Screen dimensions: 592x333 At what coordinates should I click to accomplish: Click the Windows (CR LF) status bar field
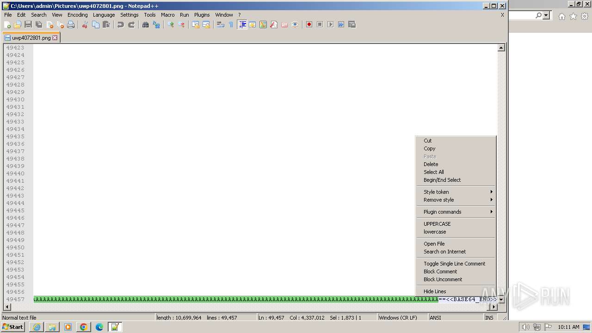tap(402, 318)
